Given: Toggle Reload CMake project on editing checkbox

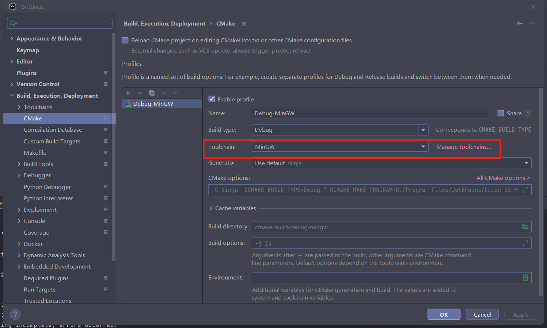Looking at the screenshot, I should tap(125, 40).
